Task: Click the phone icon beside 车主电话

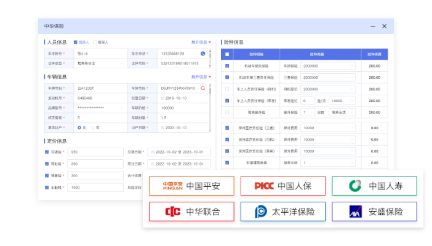Action: (202, 54)
